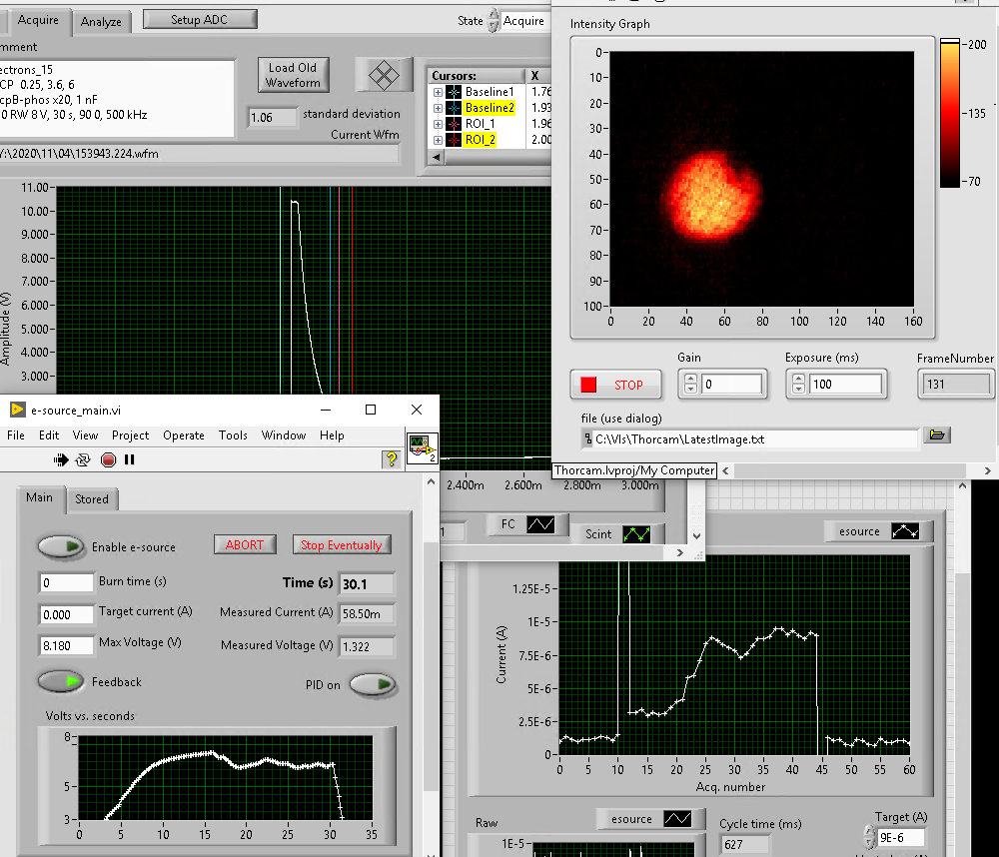Viewport: 999px width, 857px height.
Task: Click the diamond pattern button beside Load Old Waveform
Action: point(385,75)
